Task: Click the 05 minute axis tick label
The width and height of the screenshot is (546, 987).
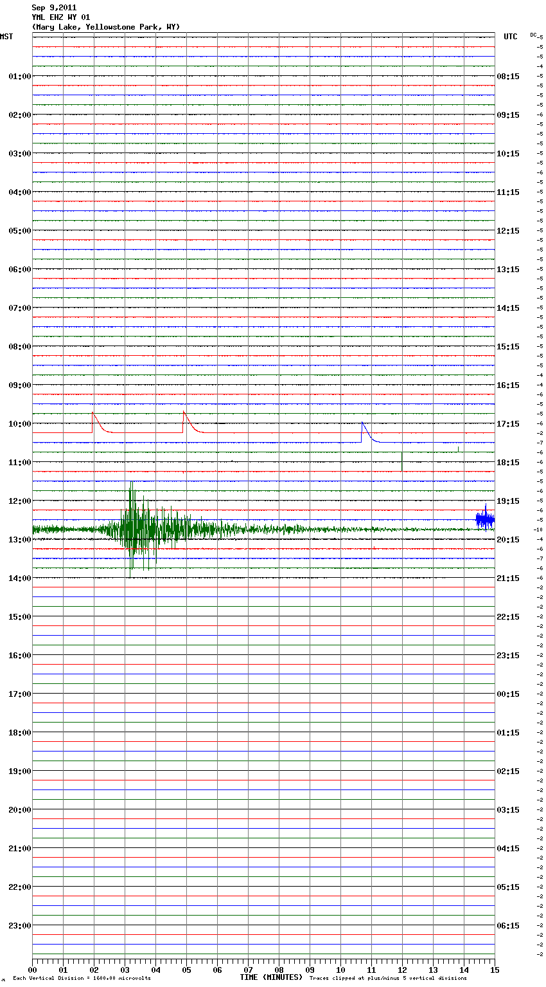Action: tap(186, 970)
